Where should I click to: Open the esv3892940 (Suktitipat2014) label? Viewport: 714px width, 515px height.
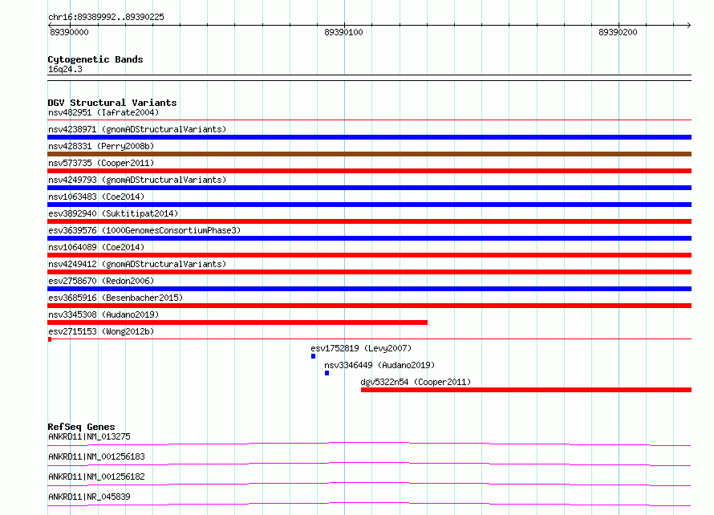(x=113, y=213)
